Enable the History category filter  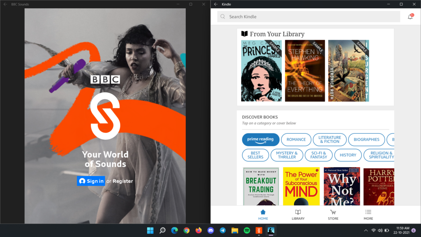[x=348, y=155]
